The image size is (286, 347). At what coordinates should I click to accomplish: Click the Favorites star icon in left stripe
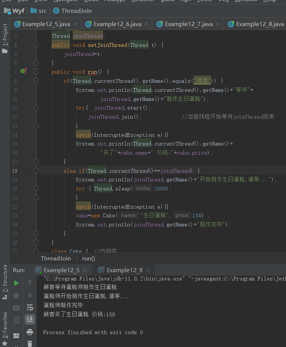(x=5, y=344)
